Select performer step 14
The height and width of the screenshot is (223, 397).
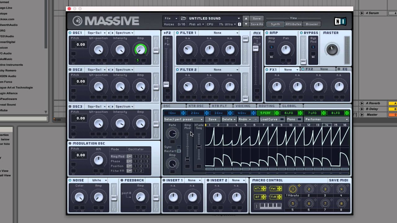[327, 125]
